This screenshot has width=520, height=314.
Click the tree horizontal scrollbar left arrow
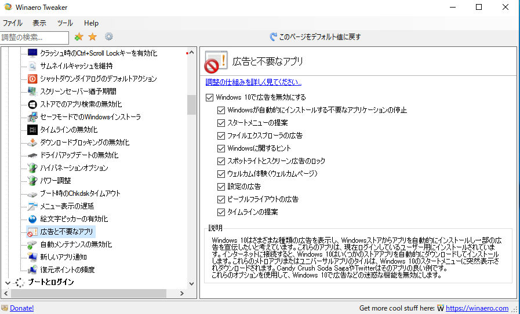(6, 294)
